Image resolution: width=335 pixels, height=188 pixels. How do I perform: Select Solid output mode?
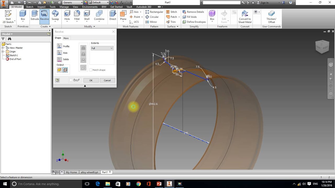(59, 70)
